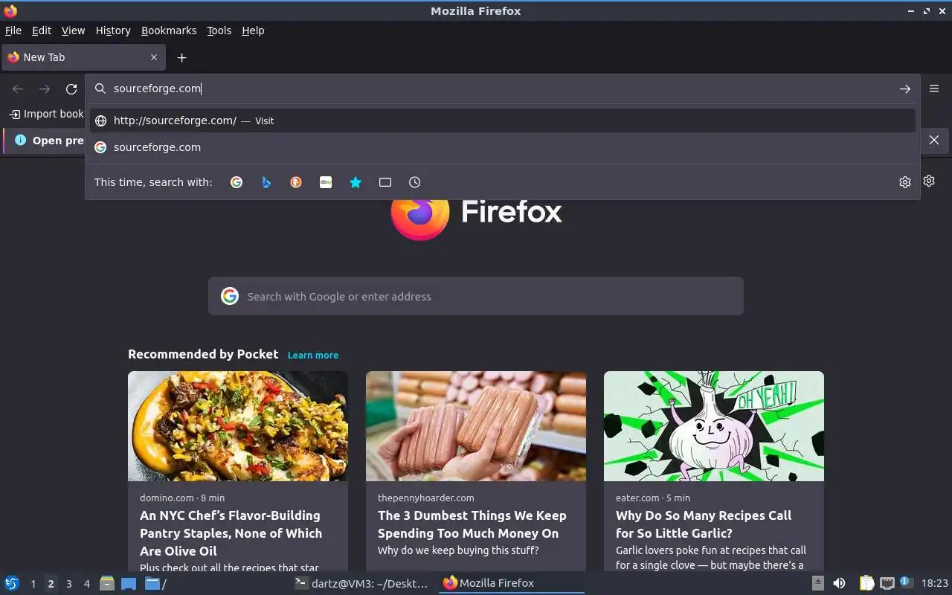Click the network connection tray icon
The width and height of the screenshot is (952, 595).
tap(887, 583)
